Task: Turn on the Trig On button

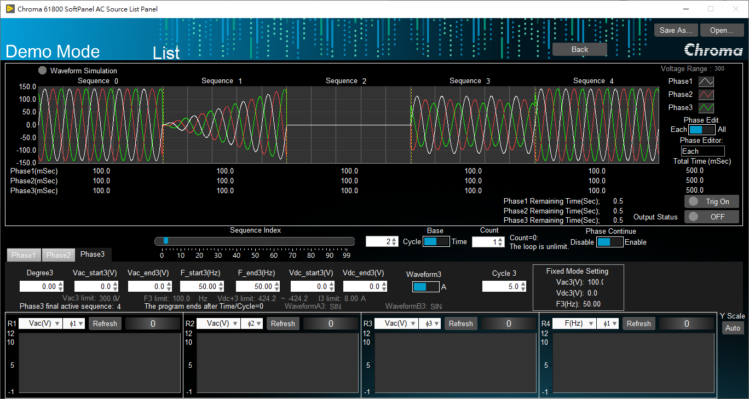Action: [x=712, y=201]
